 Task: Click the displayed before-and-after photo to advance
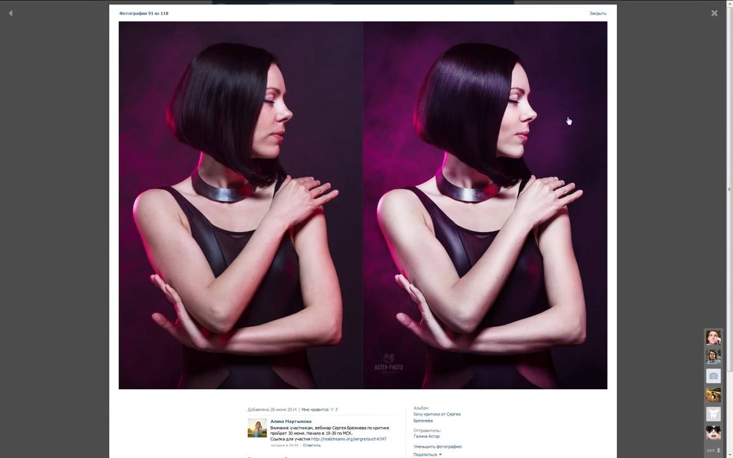(363, 205)
